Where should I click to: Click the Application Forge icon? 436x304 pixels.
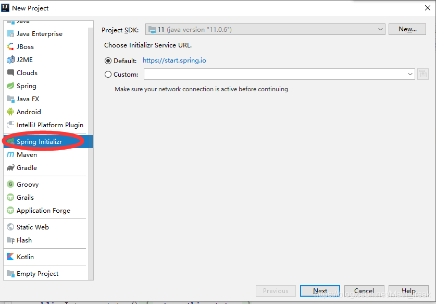[10, 211]
